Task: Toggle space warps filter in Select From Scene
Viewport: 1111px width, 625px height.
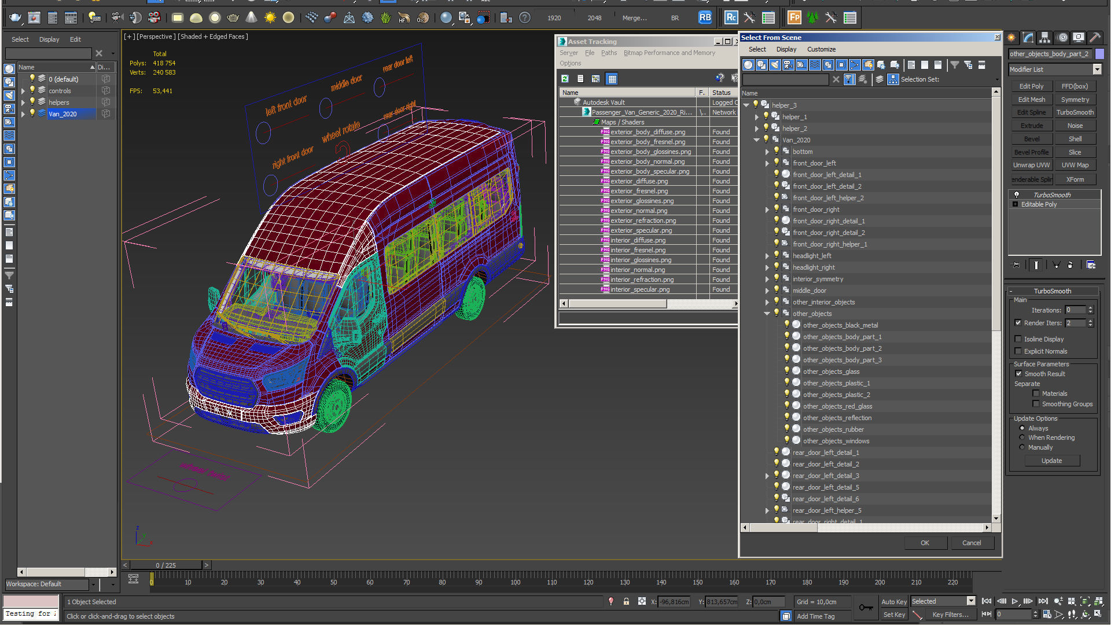Action: 815,65
